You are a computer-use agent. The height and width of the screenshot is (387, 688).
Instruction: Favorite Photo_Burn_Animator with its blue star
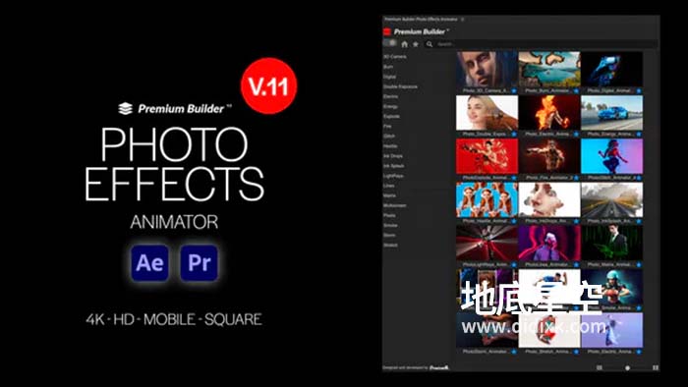tap(576, 90)
